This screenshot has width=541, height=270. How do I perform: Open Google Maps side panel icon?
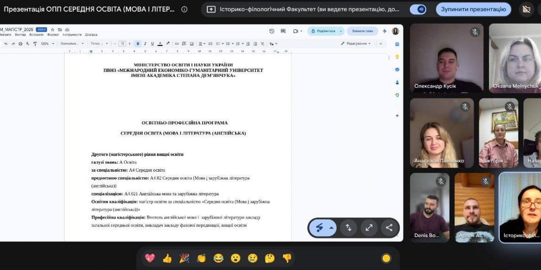397,95
